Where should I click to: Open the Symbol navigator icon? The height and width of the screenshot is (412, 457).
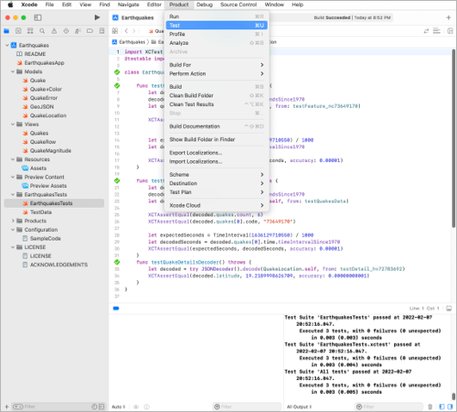[30, 31]
